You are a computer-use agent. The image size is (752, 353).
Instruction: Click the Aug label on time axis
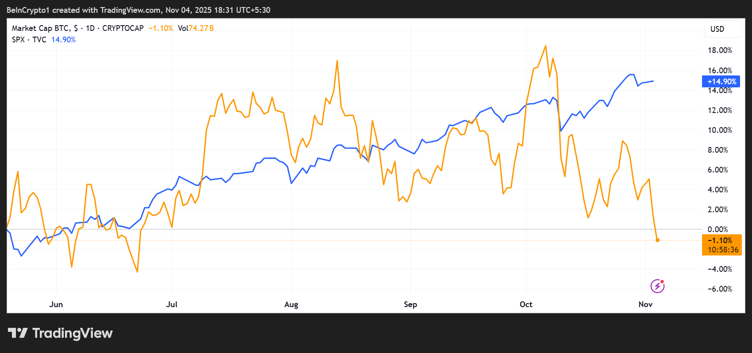pos(291,304)
